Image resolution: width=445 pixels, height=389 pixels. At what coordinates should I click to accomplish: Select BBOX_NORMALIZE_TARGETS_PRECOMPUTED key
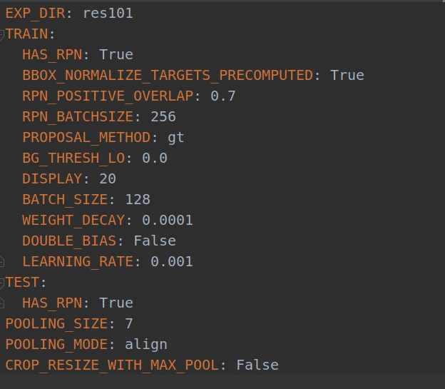(x=168, y=76)
